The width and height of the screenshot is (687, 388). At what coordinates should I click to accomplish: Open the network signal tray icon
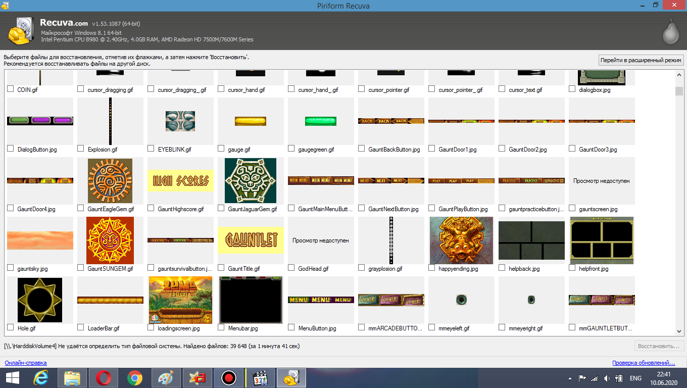(594, 378)
